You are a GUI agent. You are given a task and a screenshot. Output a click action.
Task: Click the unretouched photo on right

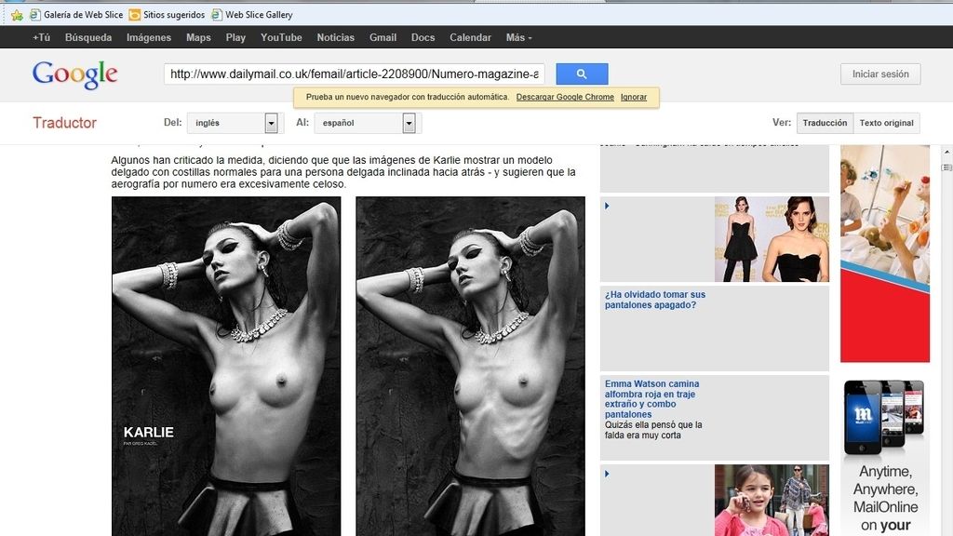[470, 366]
